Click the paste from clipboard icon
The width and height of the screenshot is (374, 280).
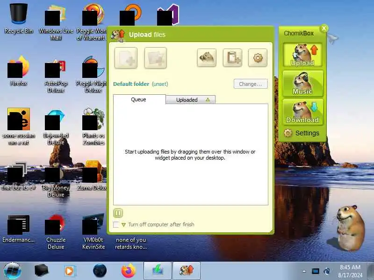[x=232, y=57]
